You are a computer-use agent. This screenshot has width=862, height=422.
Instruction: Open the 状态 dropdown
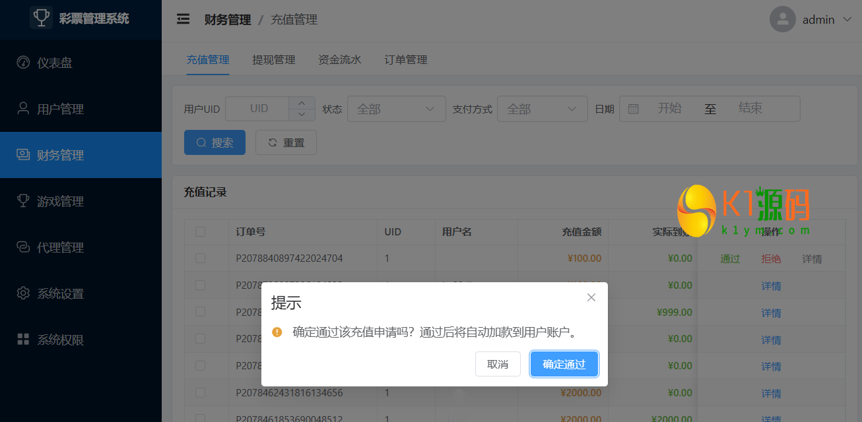(x=397, y=109)
